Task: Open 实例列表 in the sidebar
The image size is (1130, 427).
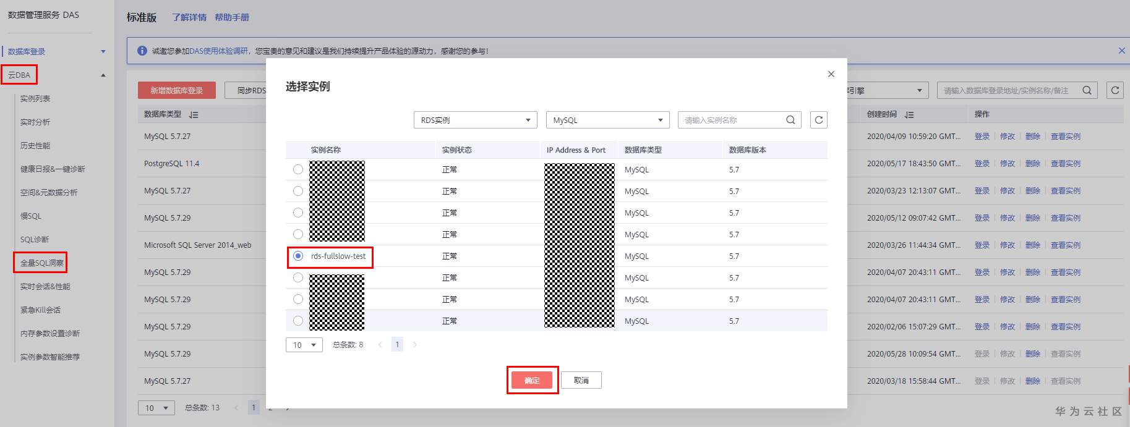Action: tap(35, 99)
